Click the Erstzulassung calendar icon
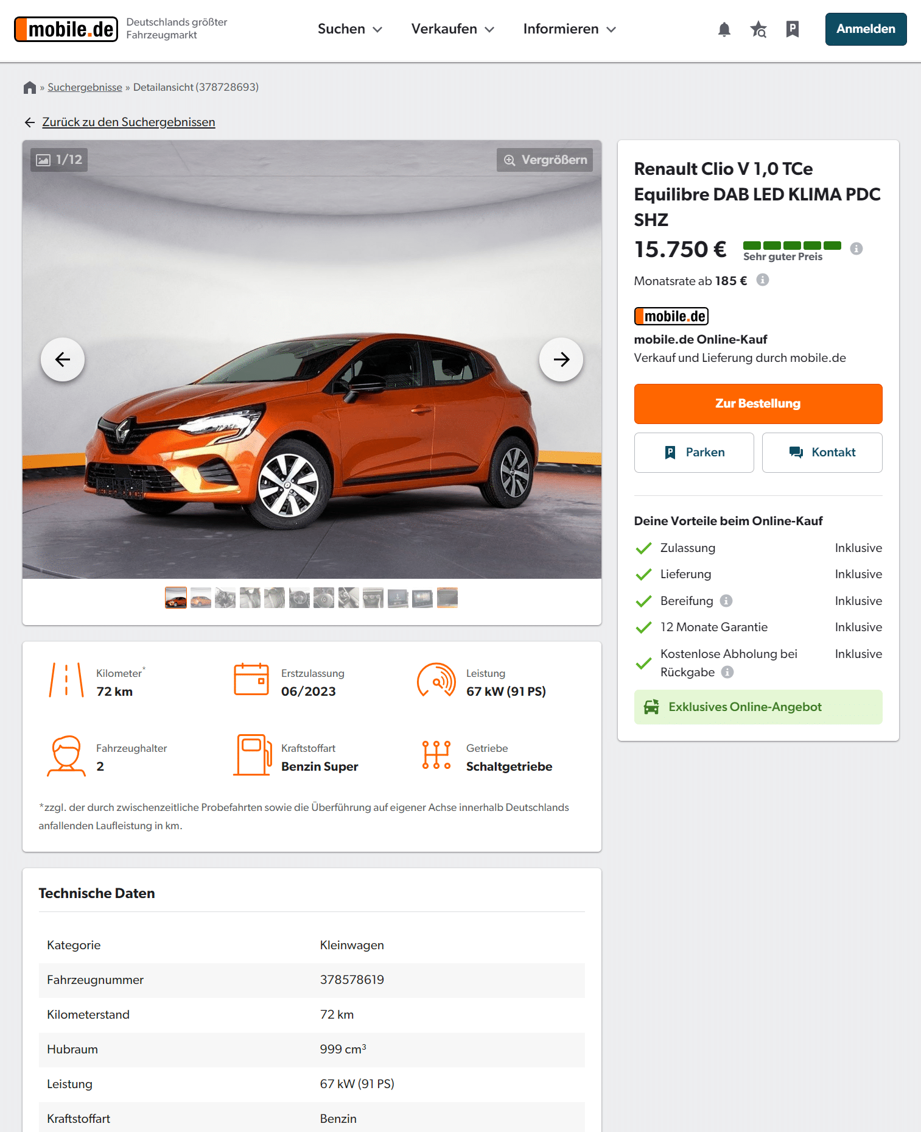Screen dimensions: 921x1132 click(x=251, y=680)
